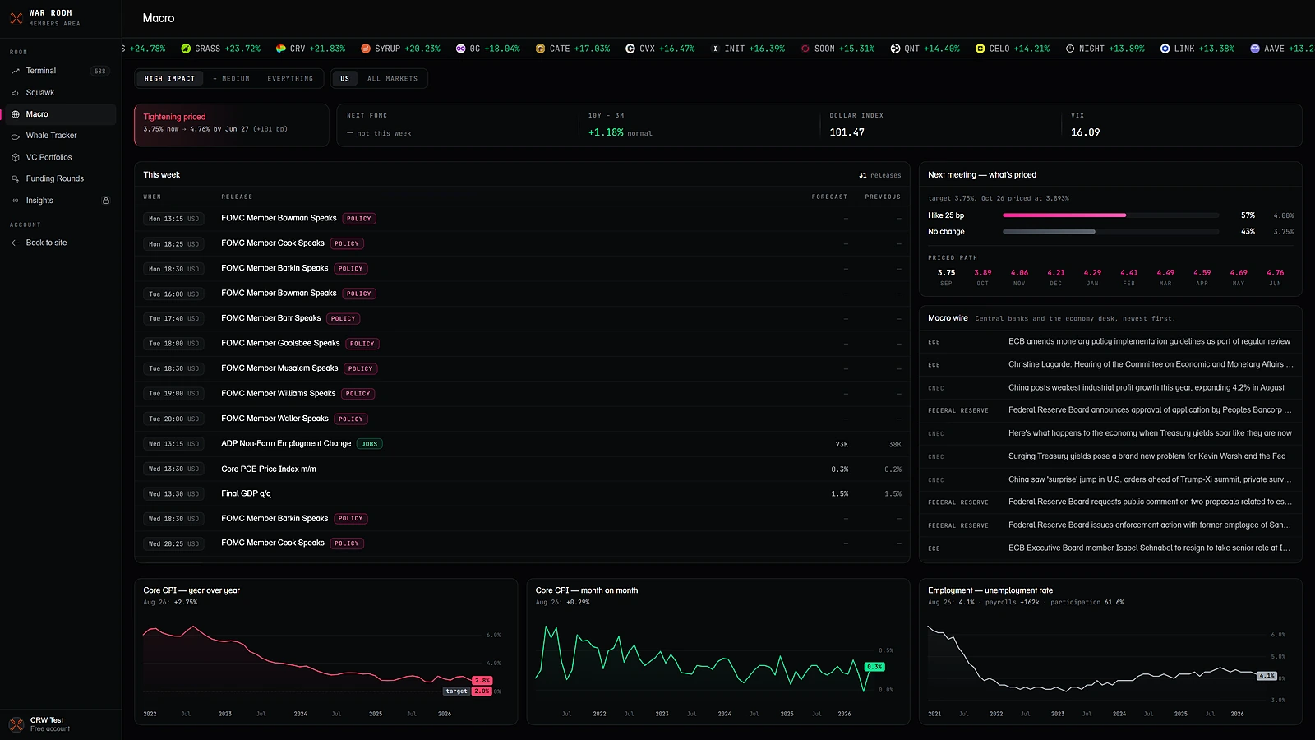Switch to All Markets filter
The width and height of the screenshot is (1315, 740).
pyautogui.click(x=392, y=79)
